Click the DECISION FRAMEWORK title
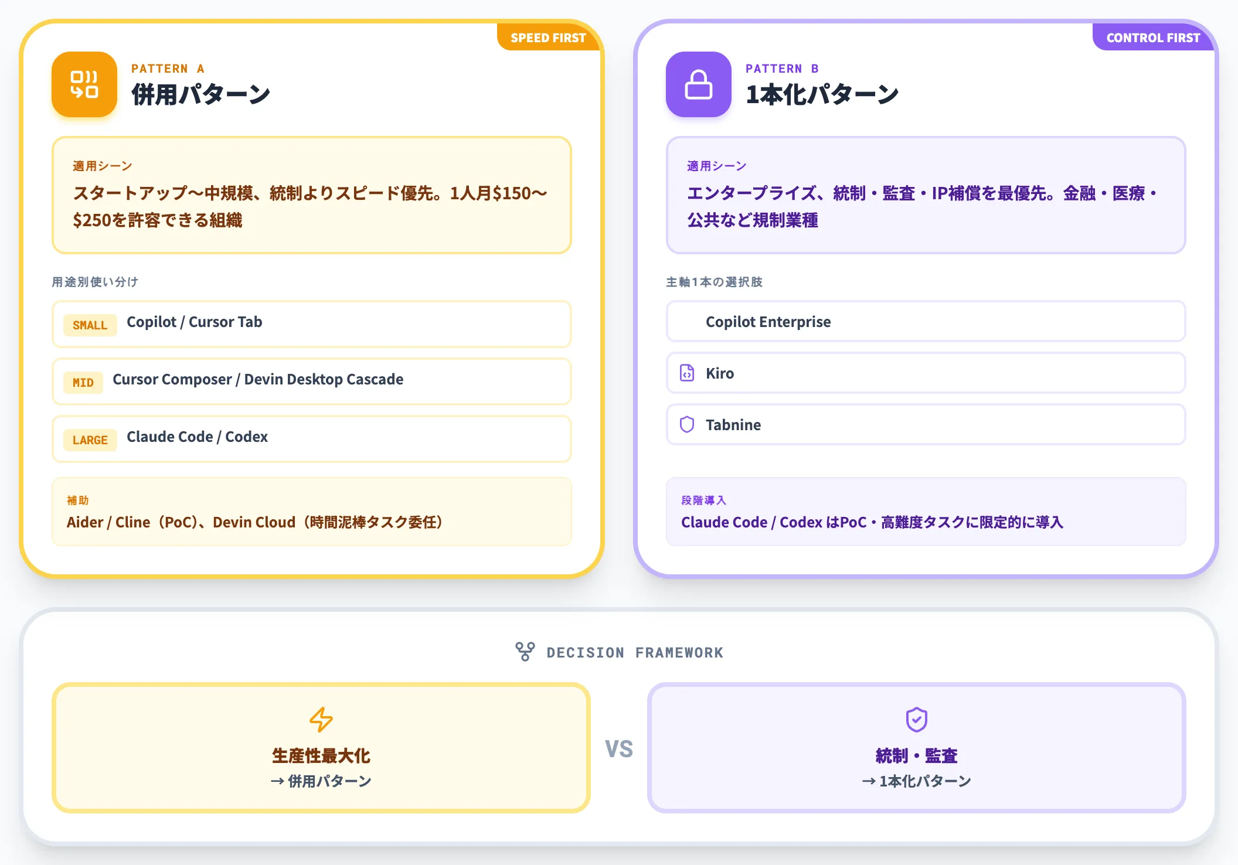This screenshot has height=865, width=1238. pyautogui.click(x=635, y=652)
